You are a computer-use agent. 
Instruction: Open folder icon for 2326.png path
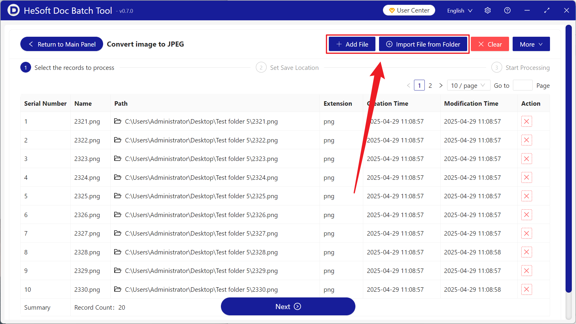coord(118,214)
